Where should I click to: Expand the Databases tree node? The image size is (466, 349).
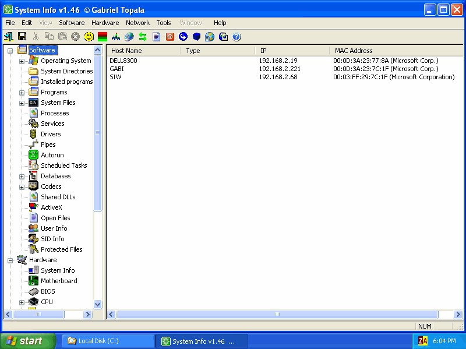click(22, 177)
